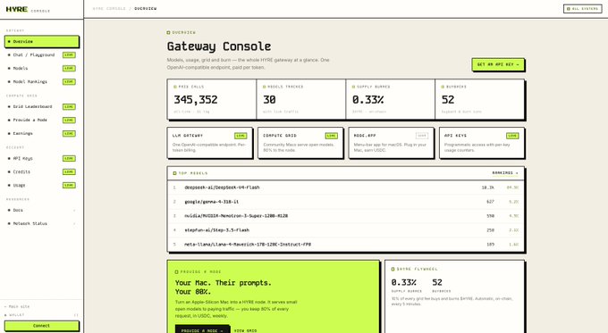The image size is (608, 333).
Task: Click the Models Tracked stat card
Action: [x=301, y=99]
